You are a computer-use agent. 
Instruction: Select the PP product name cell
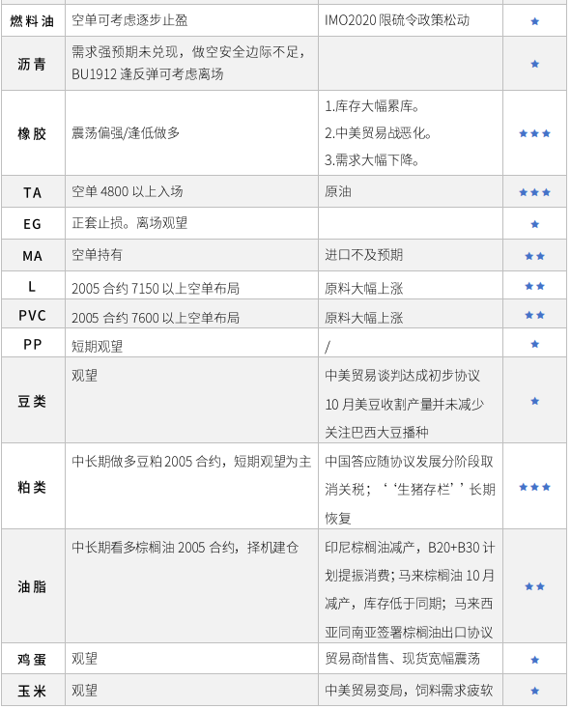pos(33,344)
